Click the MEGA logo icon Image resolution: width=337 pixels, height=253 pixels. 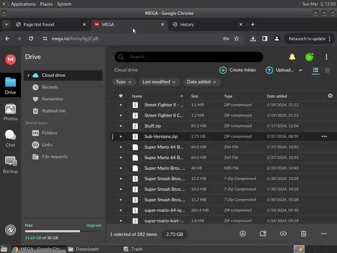(10, 60)
